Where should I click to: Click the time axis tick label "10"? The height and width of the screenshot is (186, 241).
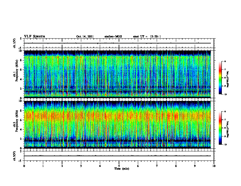214,166
